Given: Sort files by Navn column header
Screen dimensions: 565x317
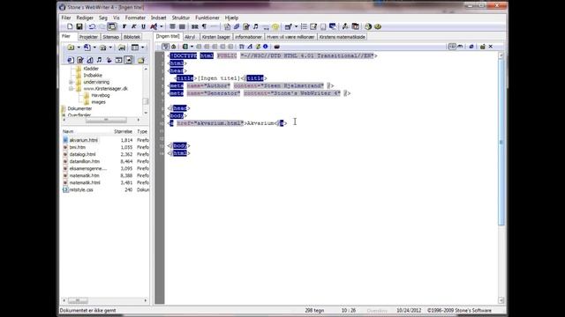Looking at the screenshot, I should click(68, 131).
